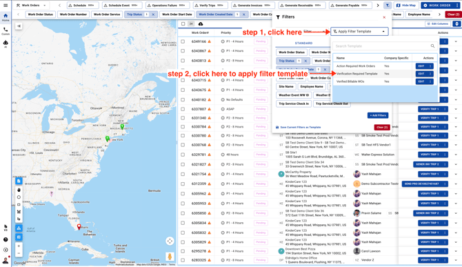Click SEND PRO button for order 6312359
This screenshot has width=462, height=267.
point(423,184)
